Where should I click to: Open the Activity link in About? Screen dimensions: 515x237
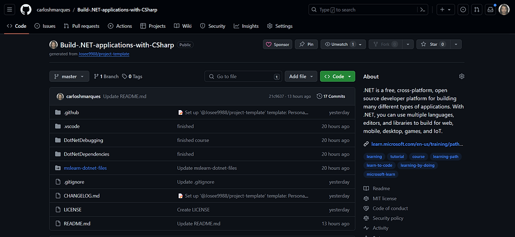click(x=376, y=228)
